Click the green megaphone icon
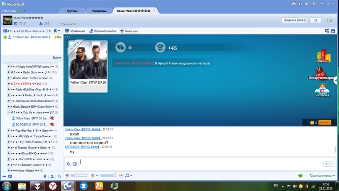This screenshot has height=191, width=339. point(300,175)
